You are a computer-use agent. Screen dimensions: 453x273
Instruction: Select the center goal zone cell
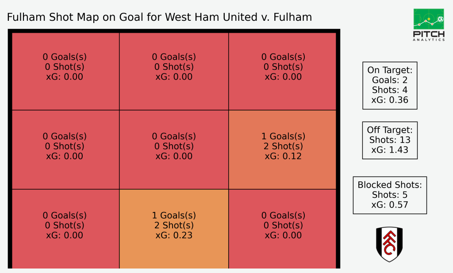pyautogui.click(x=174, y=150)
